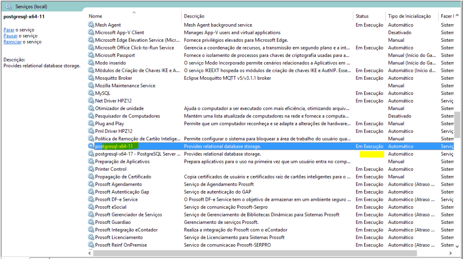Click the Prosoft Reinf OnPremise service icon
Viewport: 463px width, 259px height.
[91, 245]
